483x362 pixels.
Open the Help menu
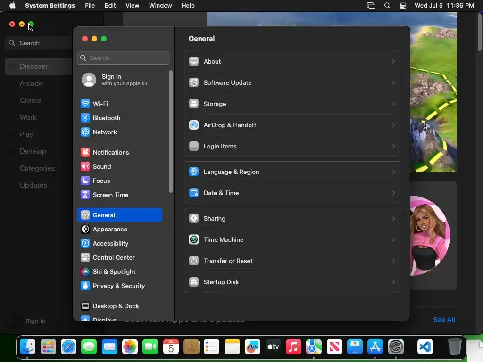[188, 6]
